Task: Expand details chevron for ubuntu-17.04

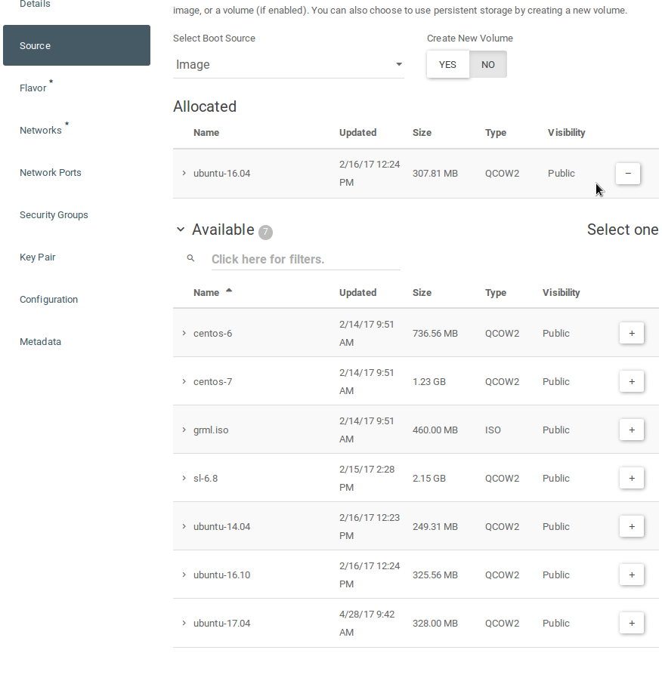Action: click(x=184, y=623)
